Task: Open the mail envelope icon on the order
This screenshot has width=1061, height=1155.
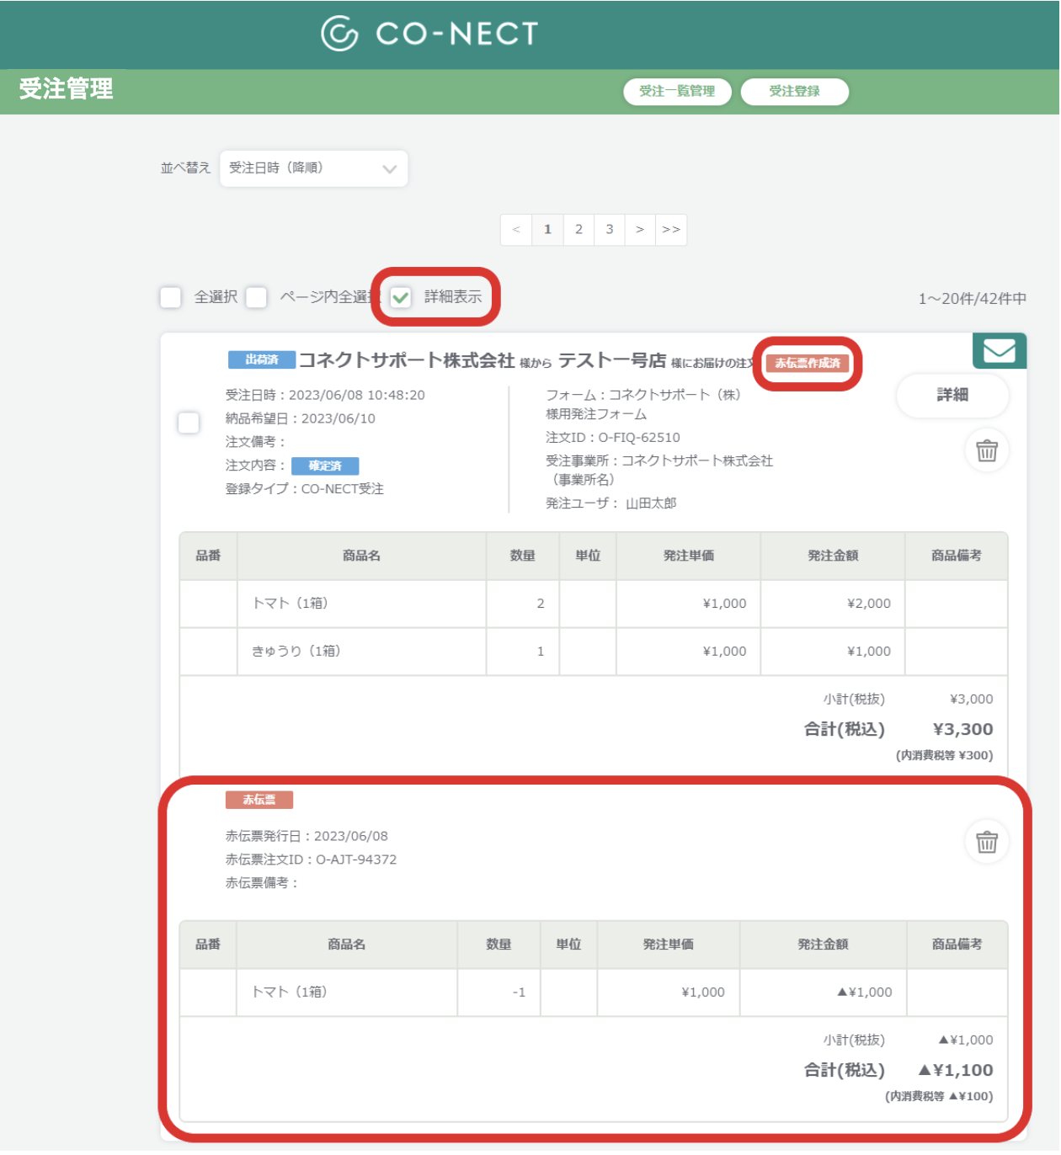Action: (1000, 350)
